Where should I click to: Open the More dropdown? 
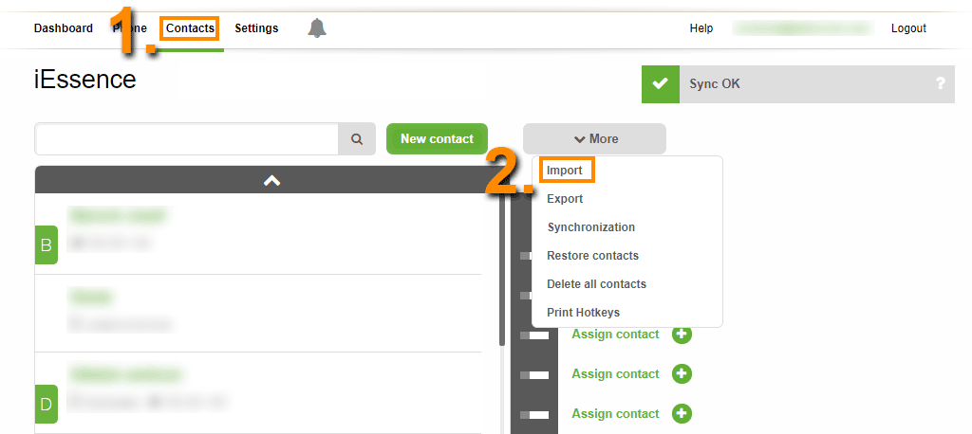point(594,139)
